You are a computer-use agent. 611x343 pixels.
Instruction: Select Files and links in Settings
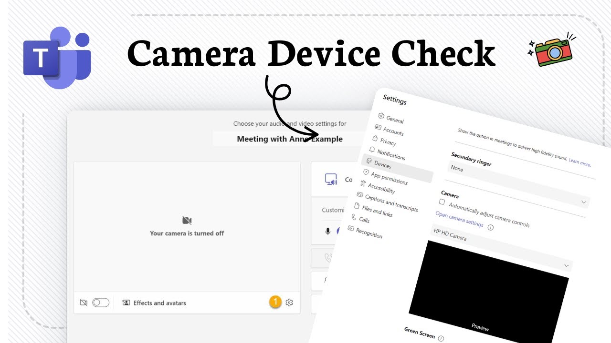(377, 211)
